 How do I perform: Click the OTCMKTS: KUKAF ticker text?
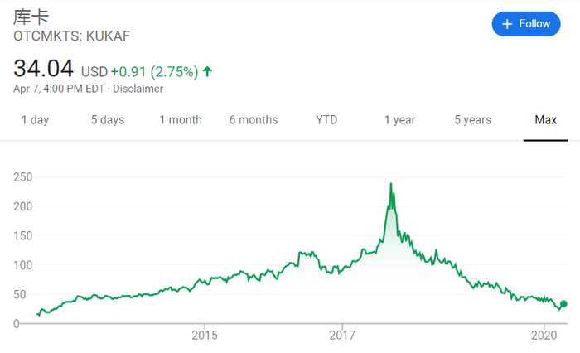click(x=72, y=36)
